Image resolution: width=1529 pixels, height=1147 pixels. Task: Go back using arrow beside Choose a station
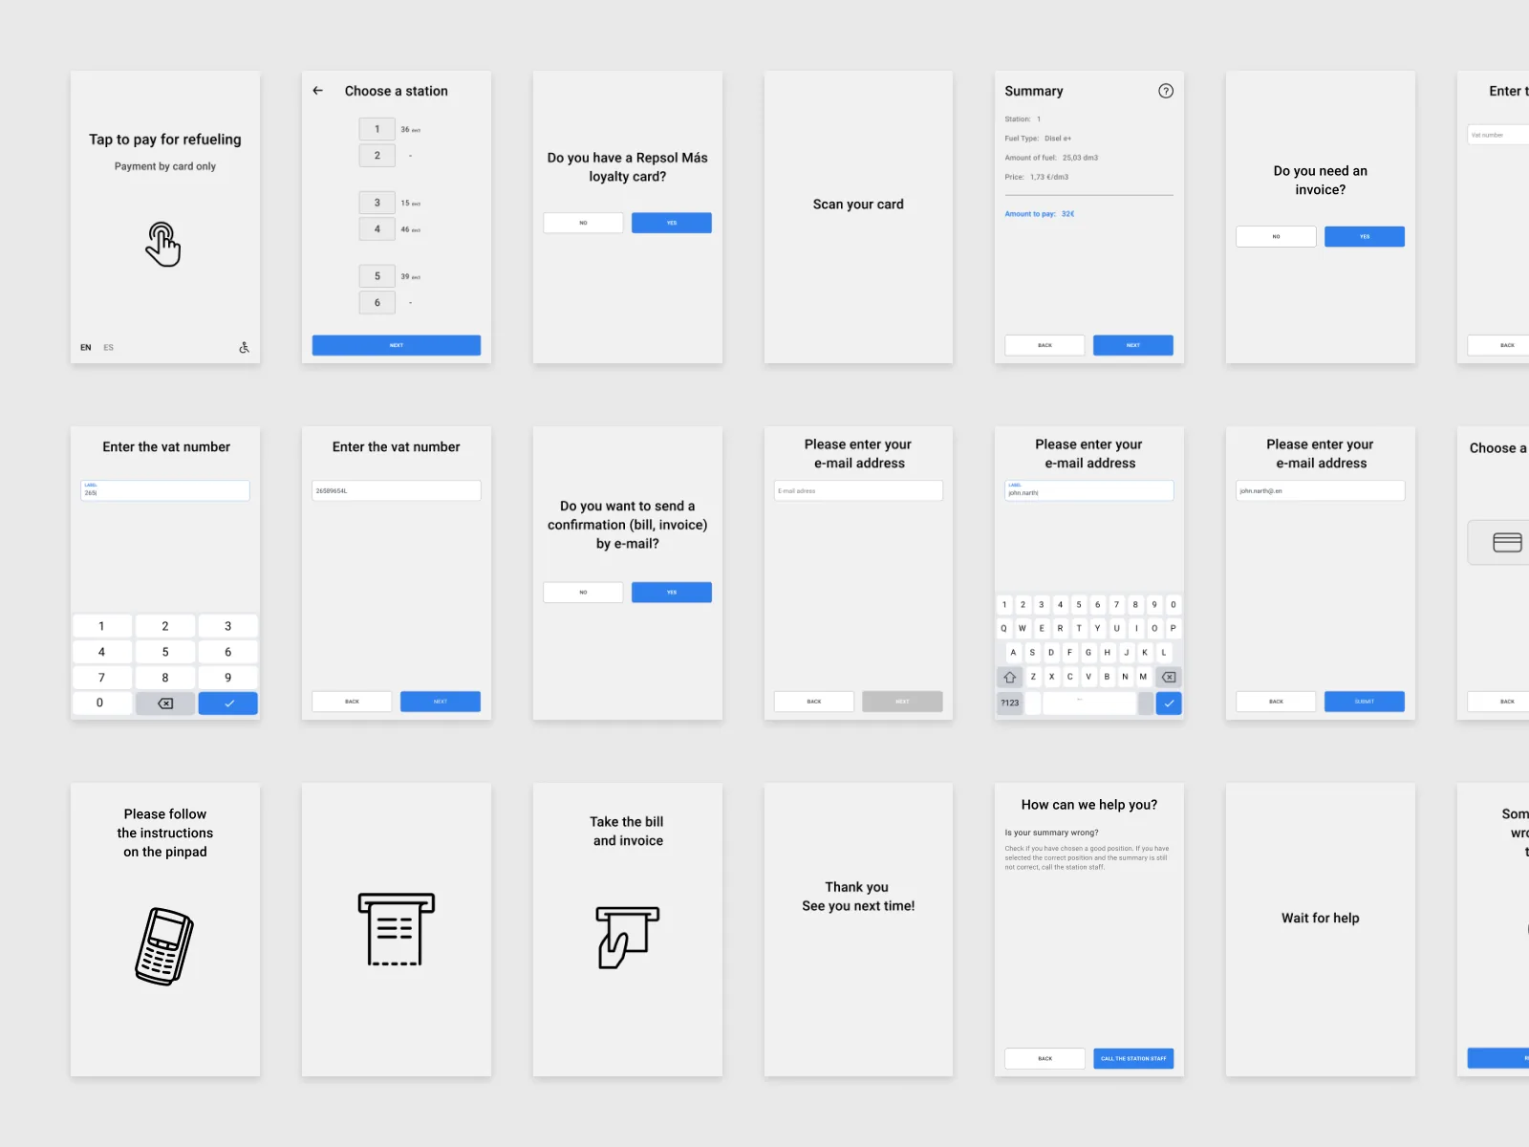tap(318, 91)
